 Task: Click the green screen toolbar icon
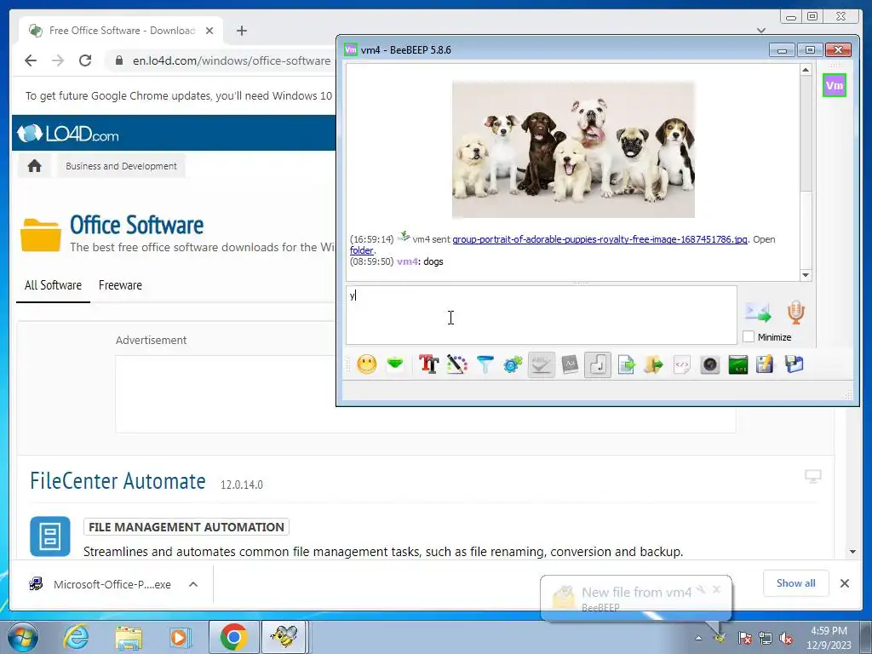tap(738, 364)
